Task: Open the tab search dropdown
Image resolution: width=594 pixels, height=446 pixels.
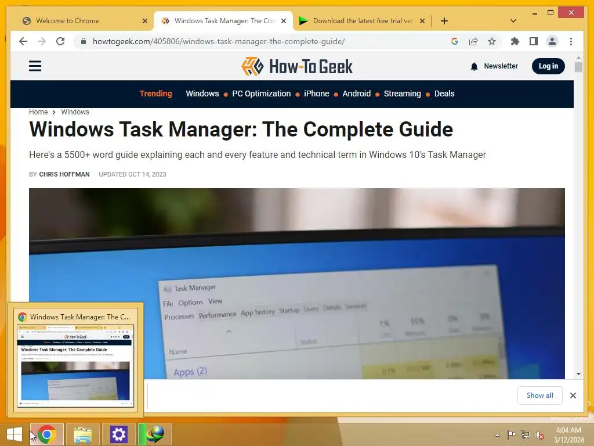Action: click(513, 21)
